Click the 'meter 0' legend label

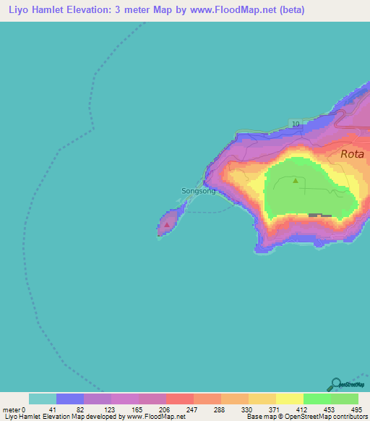coord(14,409)
